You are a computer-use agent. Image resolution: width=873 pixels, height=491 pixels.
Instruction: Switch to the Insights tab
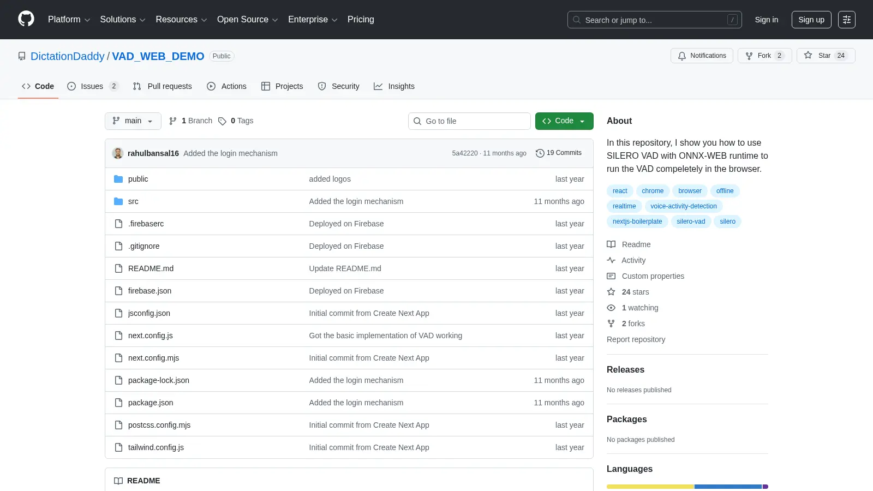pyautogui.click(x=394, y=86)
